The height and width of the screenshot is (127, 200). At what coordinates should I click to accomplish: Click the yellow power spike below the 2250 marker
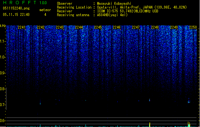pos(189,124)
